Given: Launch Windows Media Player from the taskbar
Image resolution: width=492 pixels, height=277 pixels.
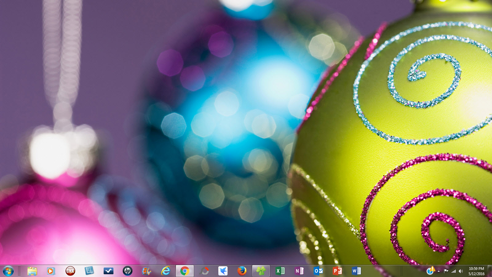Looking at the screenshot, I should pos(51,271).
